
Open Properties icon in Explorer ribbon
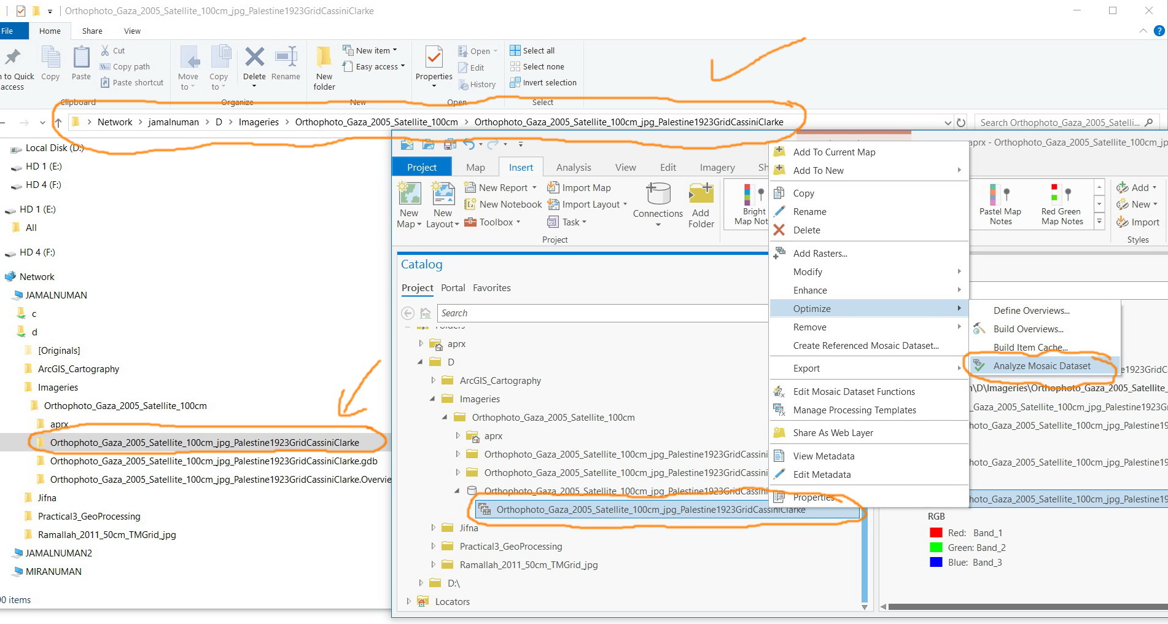pos(434,58)
